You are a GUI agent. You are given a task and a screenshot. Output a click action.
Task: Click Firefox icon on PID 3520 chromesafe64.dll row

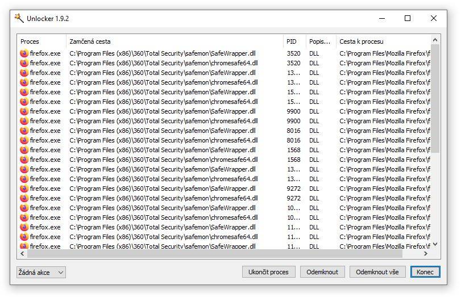click(x=24, y=63)
